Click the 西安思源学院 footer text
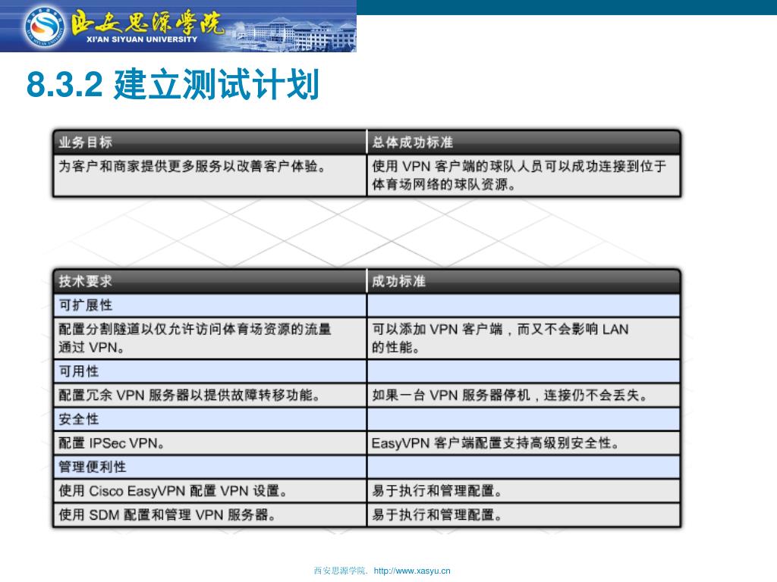This screenshot has height=582, width=777. [x=340, y=571]
